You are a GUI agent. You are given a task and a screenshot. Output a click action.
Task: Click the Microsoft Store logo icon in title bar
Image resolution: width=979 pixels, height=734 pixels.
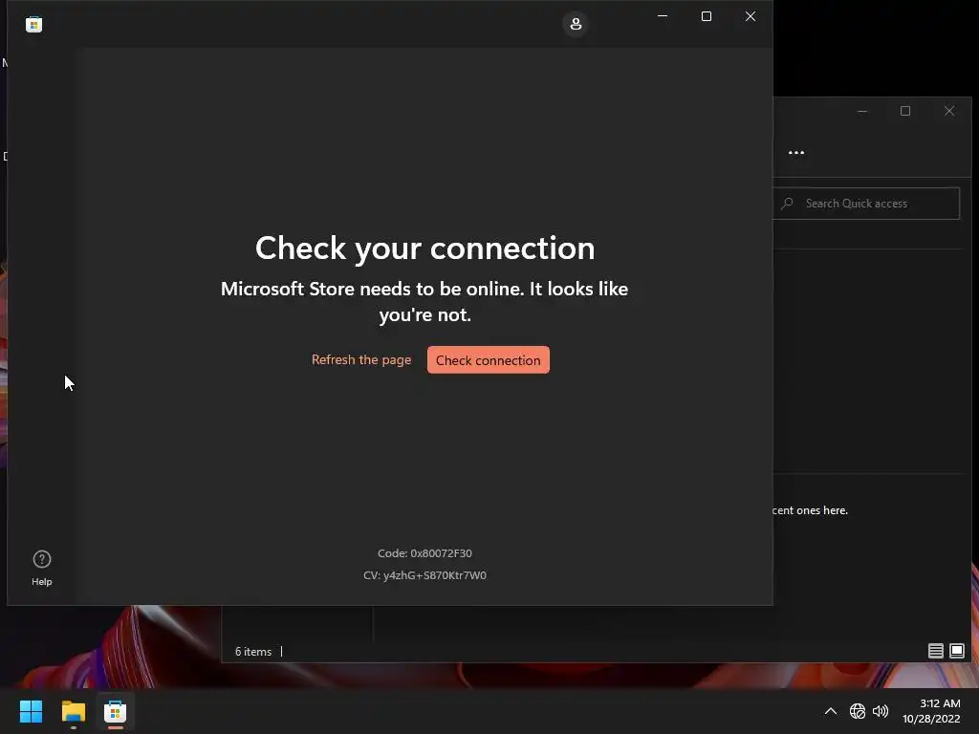click(x=33, y=24)
